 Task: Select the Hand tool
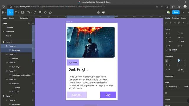click(x=45, y=12)
